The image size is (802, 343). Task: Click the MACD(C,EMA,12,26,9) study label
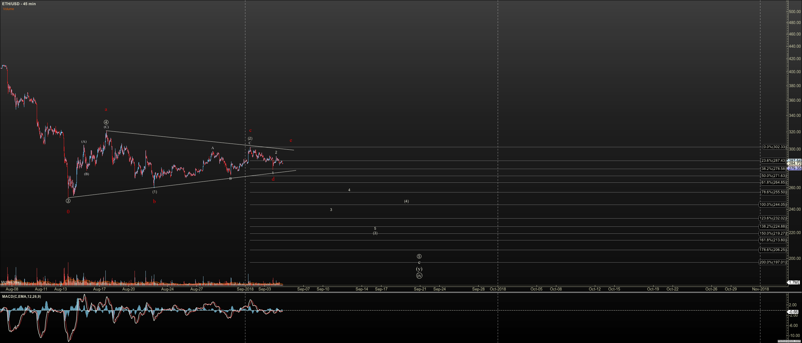coord(21,296)
